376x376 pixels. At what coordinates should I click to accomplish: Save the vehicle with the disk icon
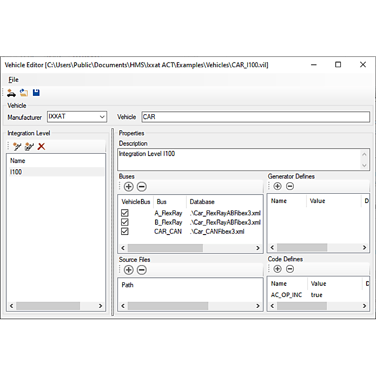point(36,93)
